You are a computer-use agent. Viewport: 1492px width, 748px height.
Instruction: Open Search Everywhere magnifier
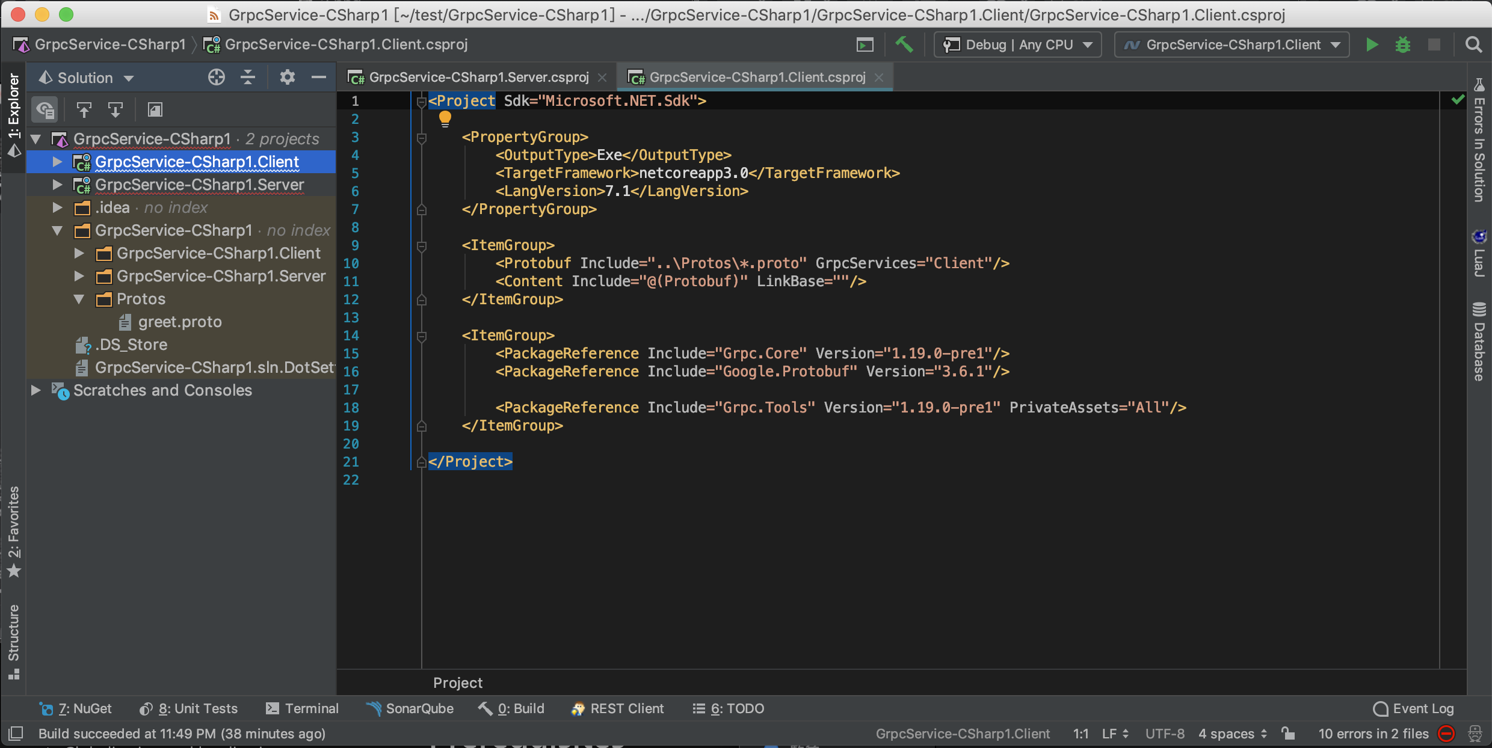pos(1474,44)
